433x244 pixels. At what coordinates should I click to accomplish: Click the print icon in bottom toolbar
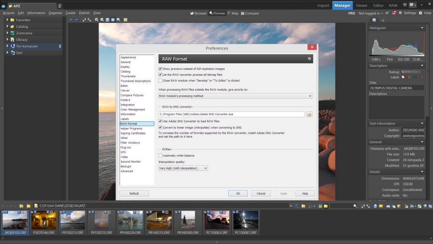375,206
